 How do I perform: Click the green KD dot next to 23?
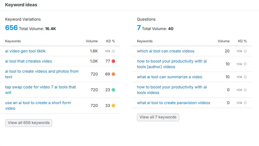(113, 90)
